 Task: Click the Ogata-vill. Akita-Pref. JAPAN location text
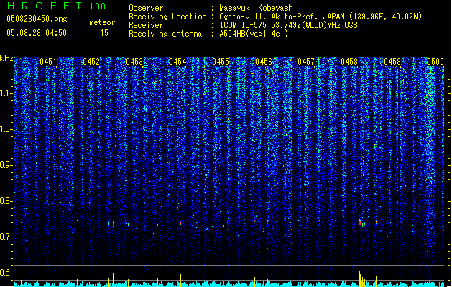coord(320,17)
